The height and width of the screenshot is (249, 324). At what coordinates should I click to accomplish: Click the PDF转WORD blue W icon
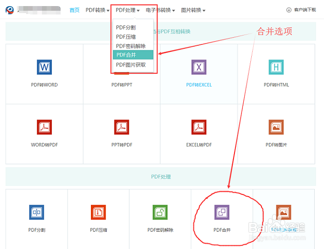pos(44,67)
